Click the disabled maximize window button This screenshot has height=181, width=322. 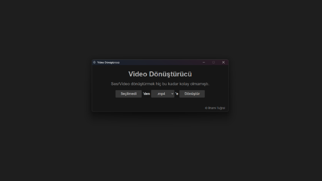click(214, 62)
